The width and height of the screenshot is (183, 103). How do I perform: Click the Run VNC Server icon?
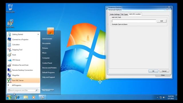(9, 80)
